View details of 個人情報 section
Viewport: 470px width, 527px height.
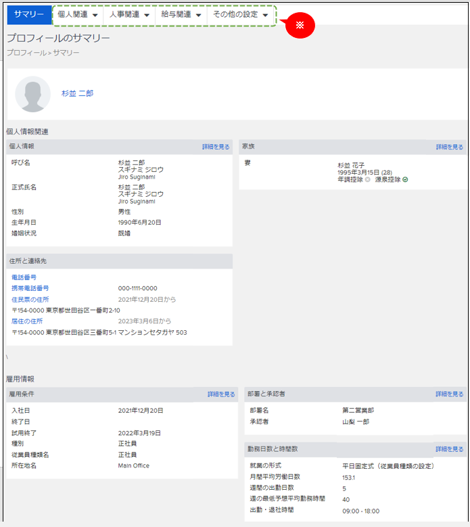click(216, 146)
